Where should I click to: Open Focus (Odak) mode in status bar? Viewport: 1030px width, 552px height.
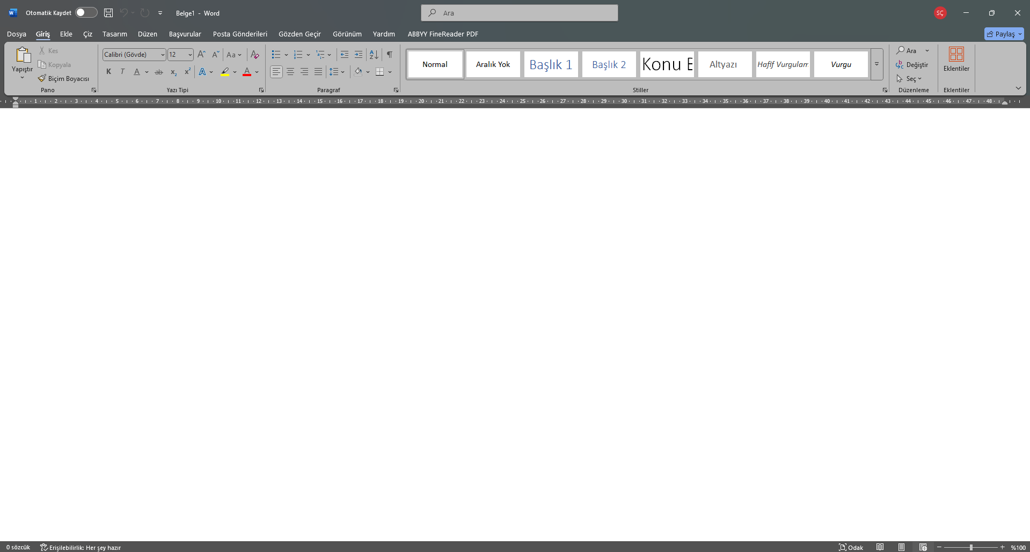point(851,547)
